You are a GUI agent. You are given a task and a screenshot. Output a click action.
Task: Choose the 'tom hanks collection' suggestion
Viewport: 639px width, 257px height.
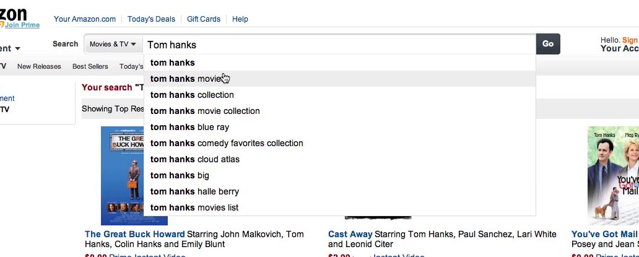coord(192,95)
